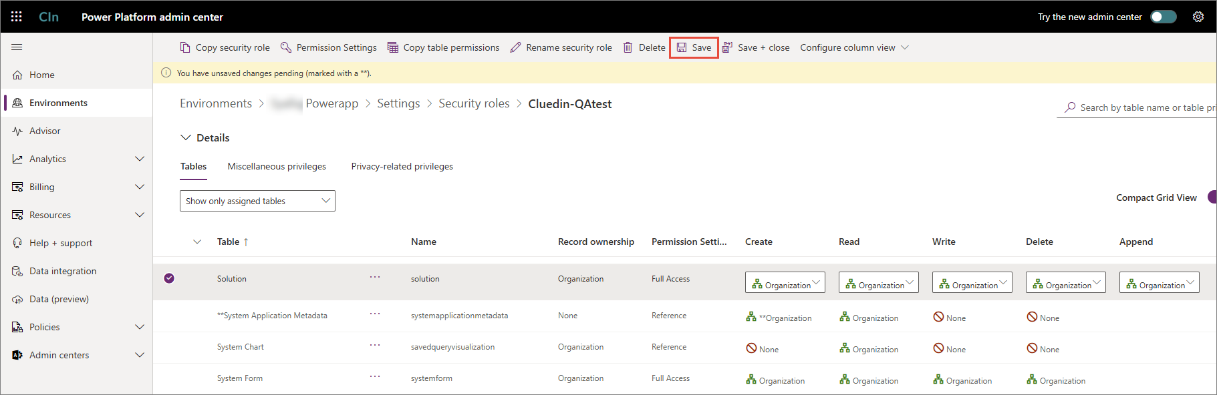Click the Record ownership column header
The height and width of the screenshot is (395, 1217).
[596, 242]
